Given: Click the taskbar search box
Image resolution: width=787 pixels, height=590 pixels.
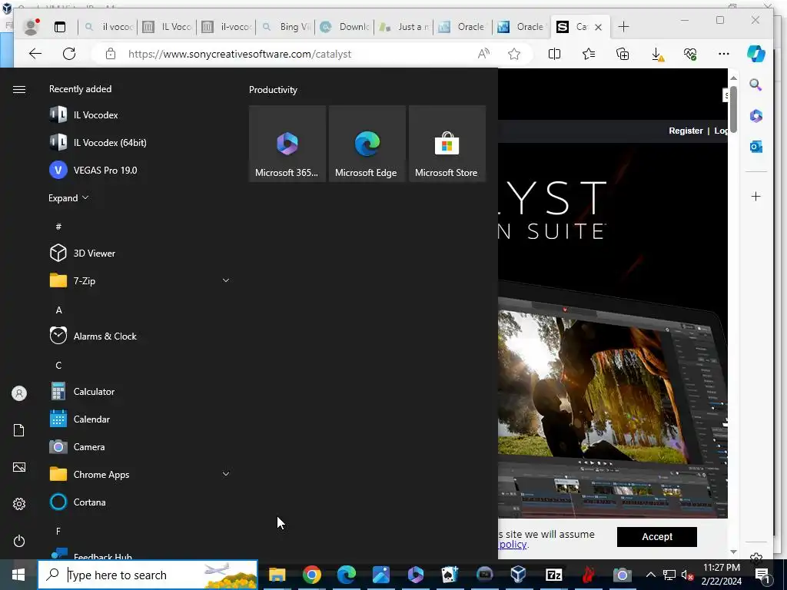Looking at the screenshot, I should [148, 575].
